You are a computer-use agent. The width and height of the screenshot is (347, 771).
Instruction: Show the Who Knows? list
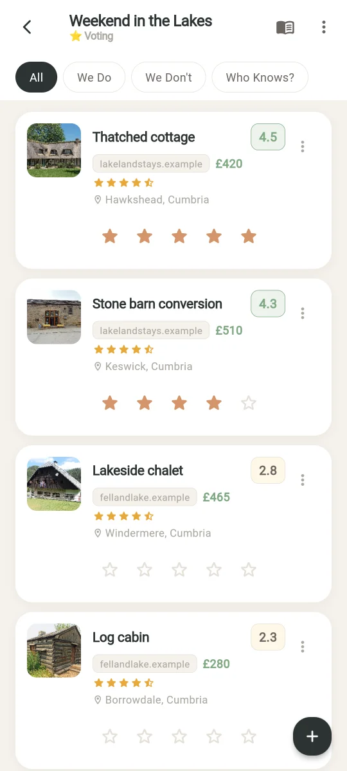(x=260, y=77)
